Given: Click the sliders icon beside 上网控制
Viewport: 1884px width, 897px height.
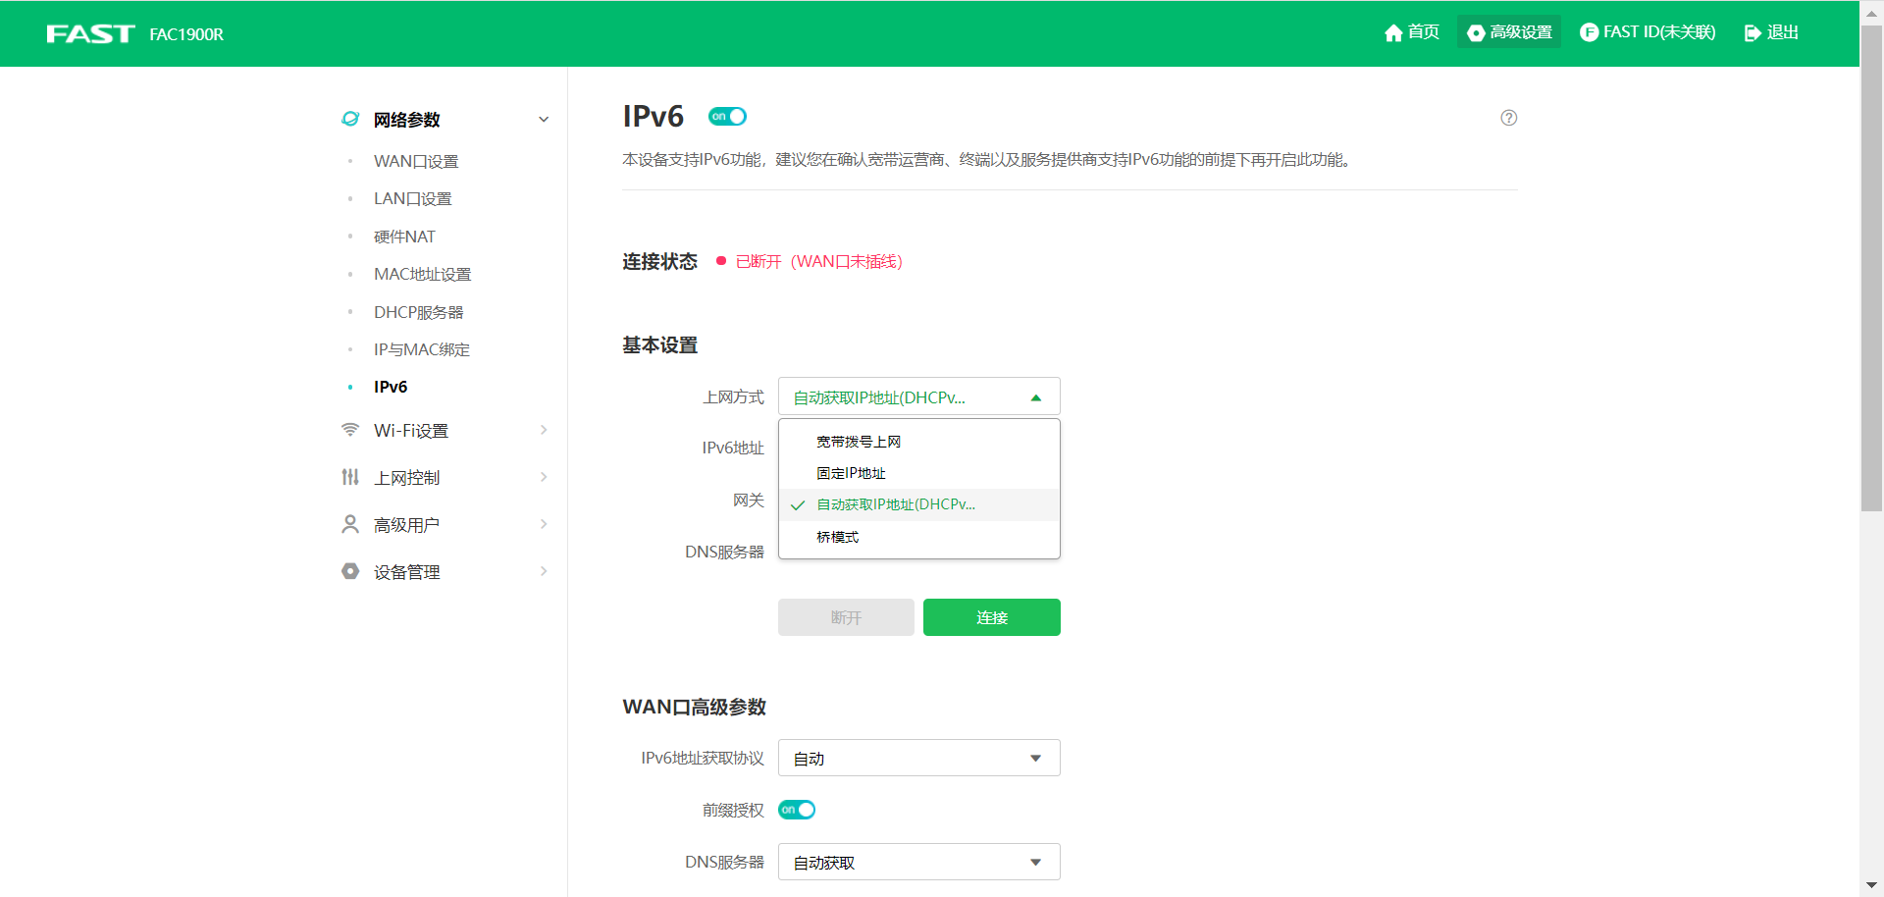Looking at the screenshot, I should click(350, 477).
